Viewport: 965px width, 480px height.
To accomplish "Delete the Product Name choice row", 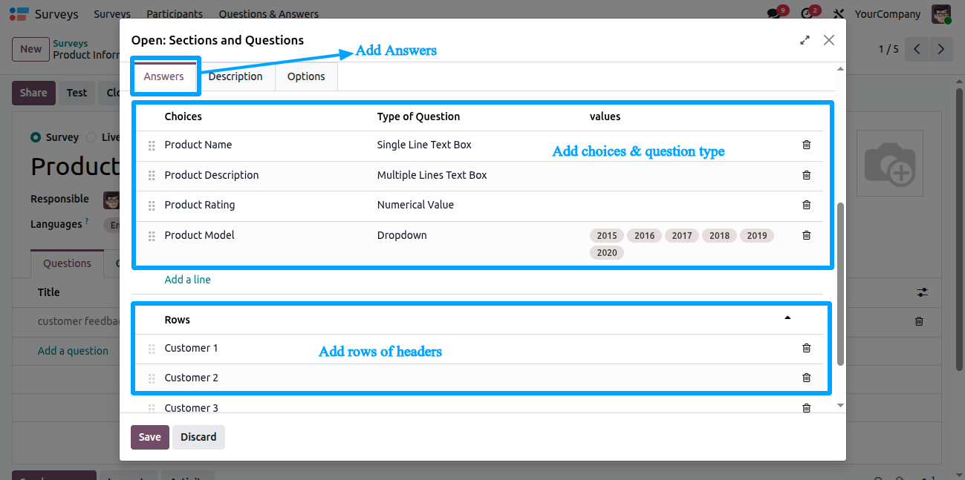I will tap(806, 145).
